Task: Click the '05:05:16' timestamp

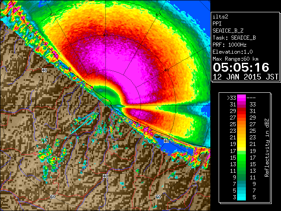Action: coord(241,67)
